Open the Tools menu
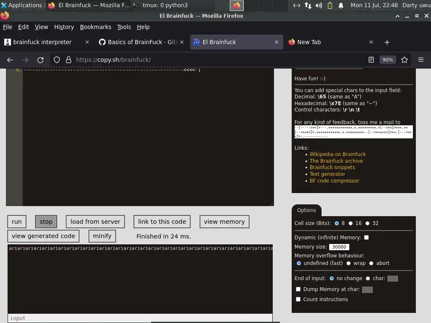Viewport: 431px width, 323px height. click(x=124, y=27)
